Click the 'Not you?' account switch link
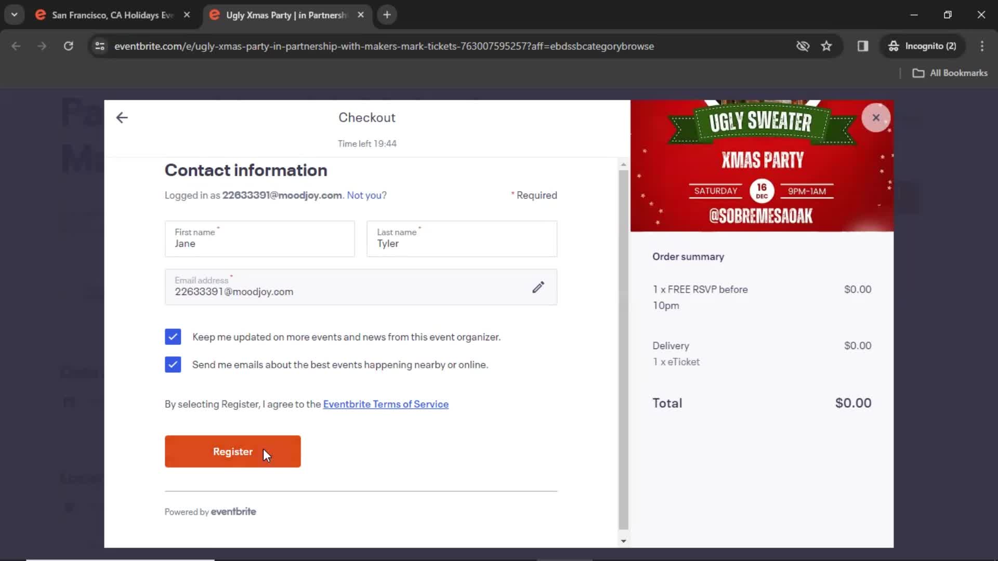 pyautogui.click(x=366, y=195)
